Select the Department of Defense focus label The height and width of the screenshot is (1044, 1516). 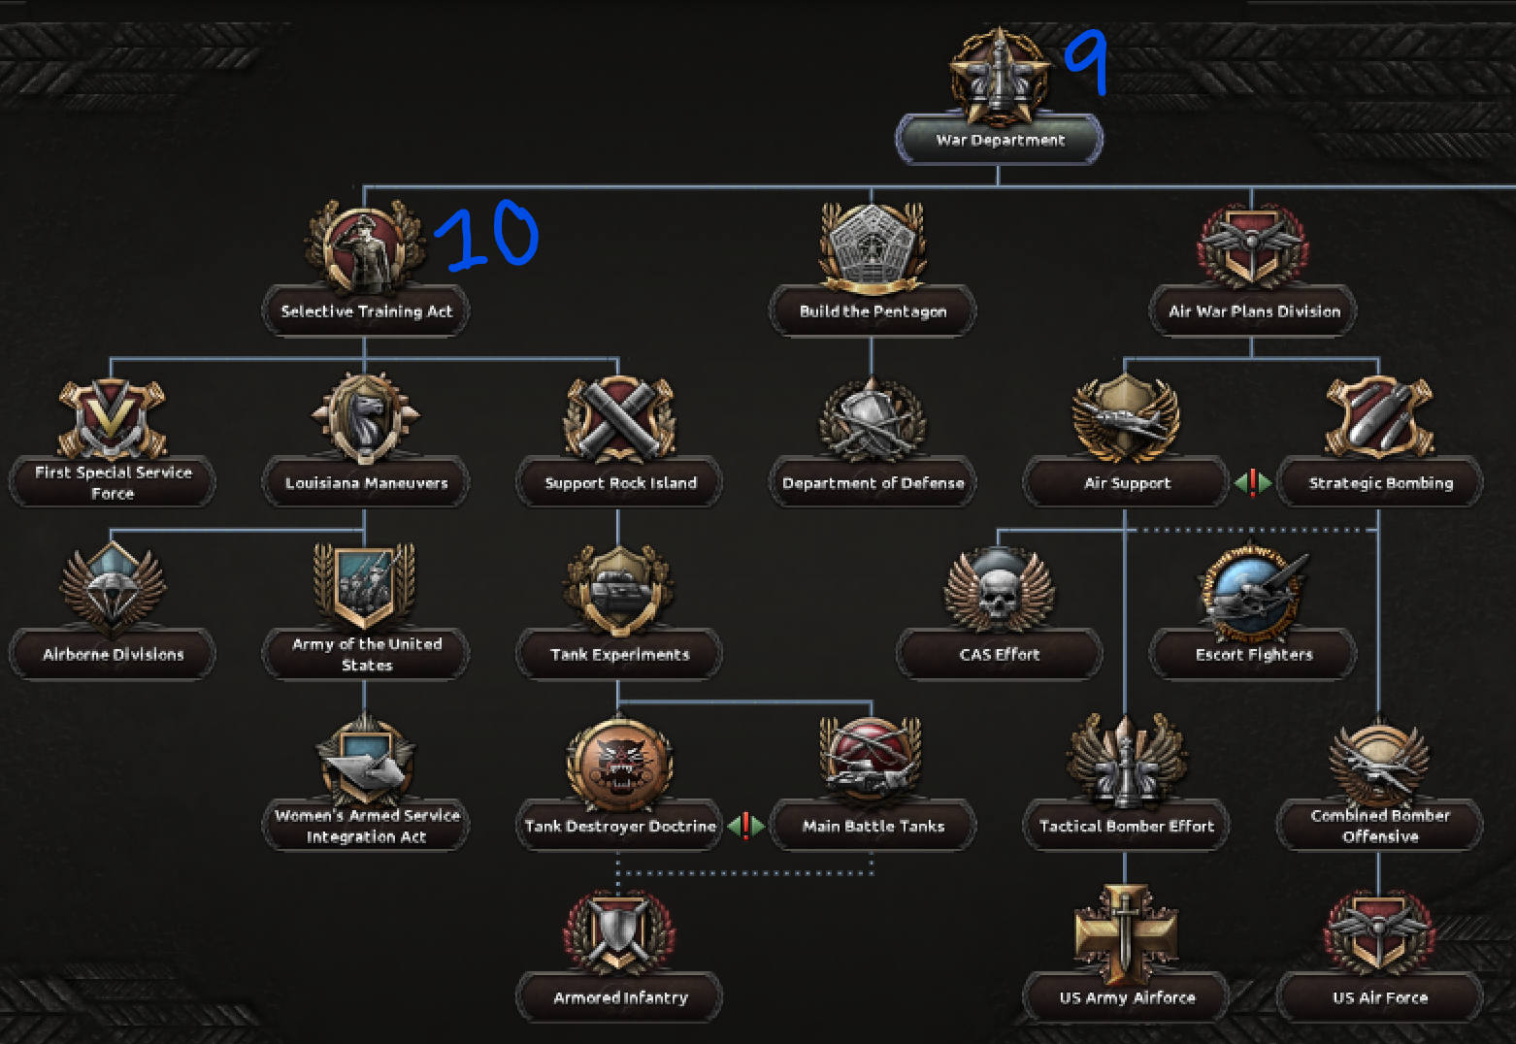pyautogui.click(x=873, y=483)
